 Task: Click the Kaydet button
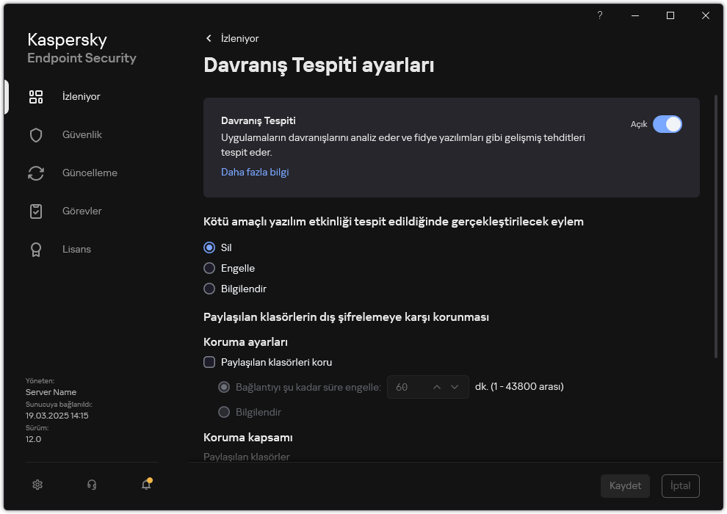click(x=625, y=486)
